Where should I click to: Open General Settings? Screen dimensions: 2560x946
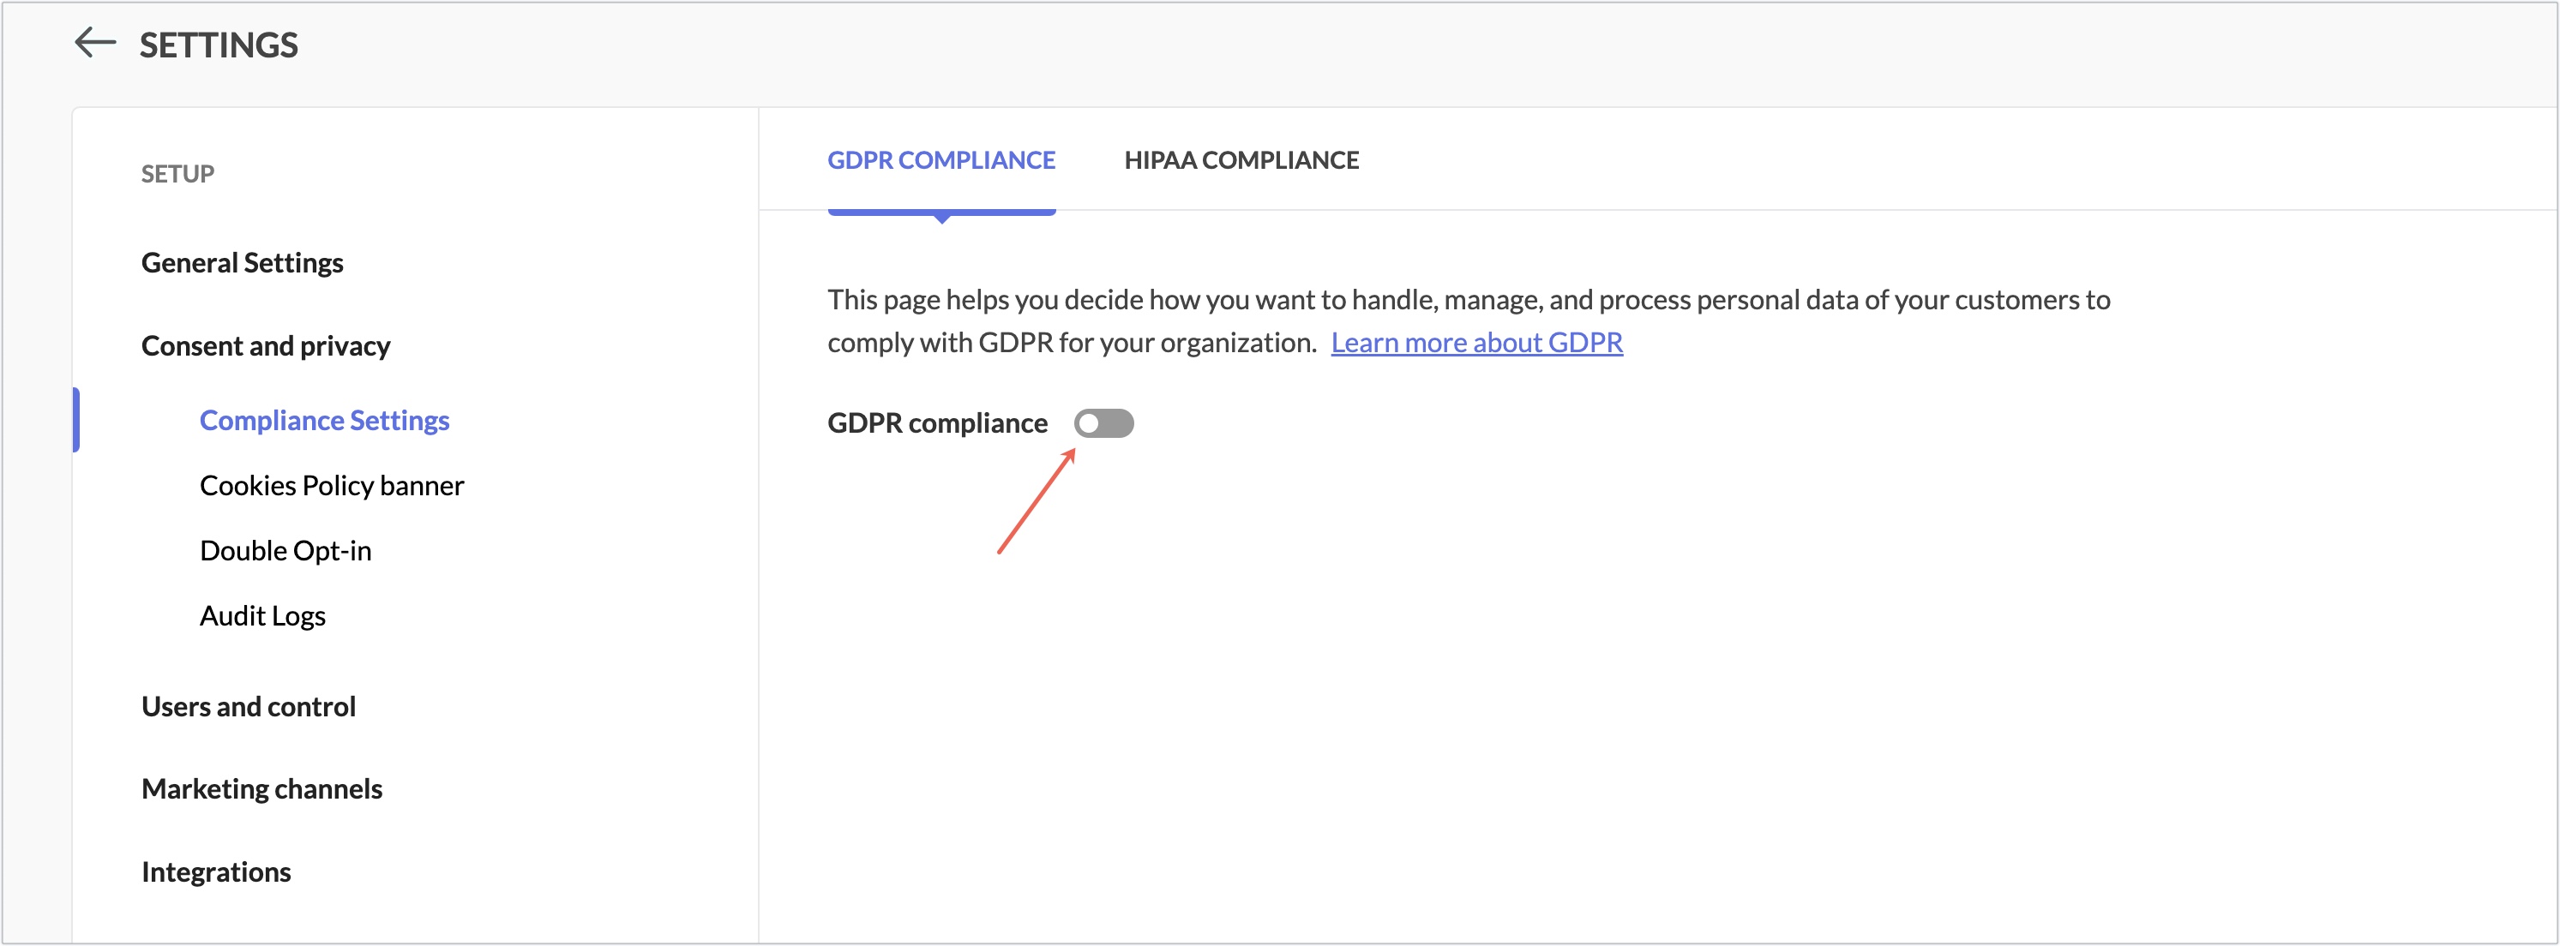(x=243, y=262)
